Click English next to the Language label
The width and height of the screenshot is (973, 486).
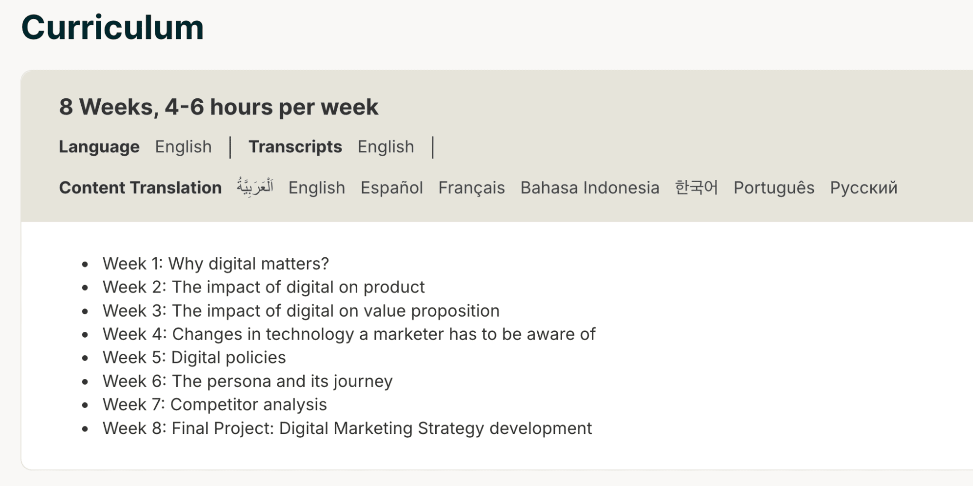click(x=183, y=147)
